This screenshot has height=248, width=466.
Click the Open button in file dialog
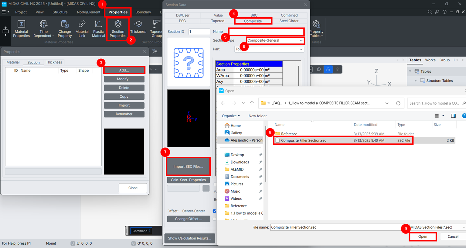coord(423,236)
